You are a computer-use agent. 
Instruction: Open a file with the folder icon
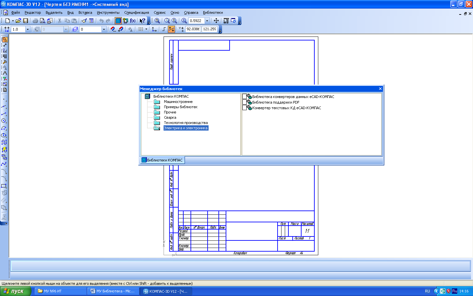coord(18,21)
